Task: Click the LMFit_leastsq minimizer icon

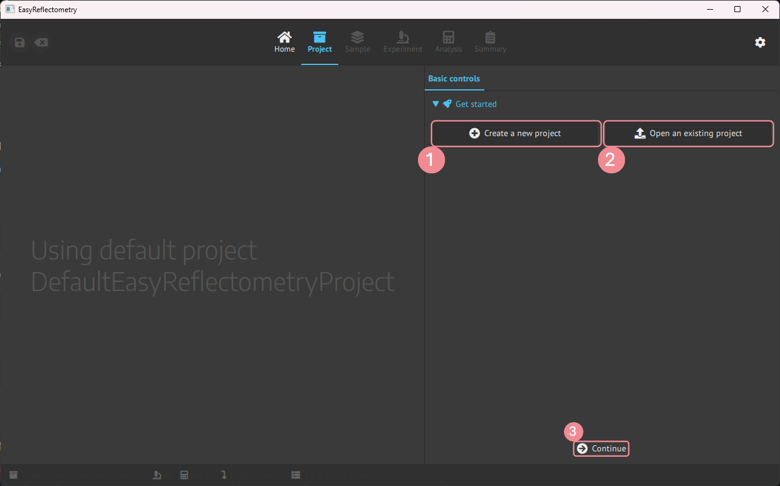Action: tap(224, 474)
